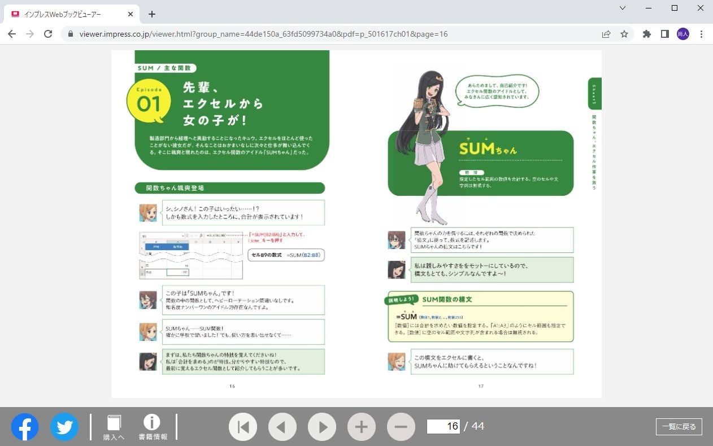Click the page number field showing 16
The image size is (713, 446).
(444, 426)
